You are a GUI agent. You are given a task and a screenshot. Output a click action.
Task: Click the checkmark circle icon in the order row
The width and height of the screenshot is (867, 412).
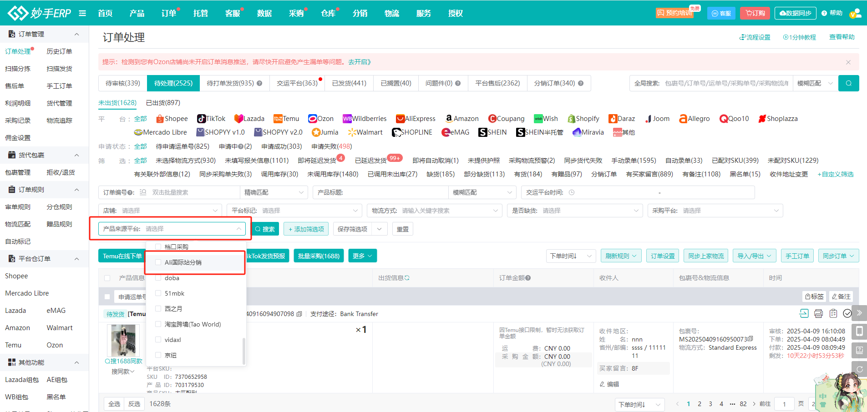click(847, 313)
